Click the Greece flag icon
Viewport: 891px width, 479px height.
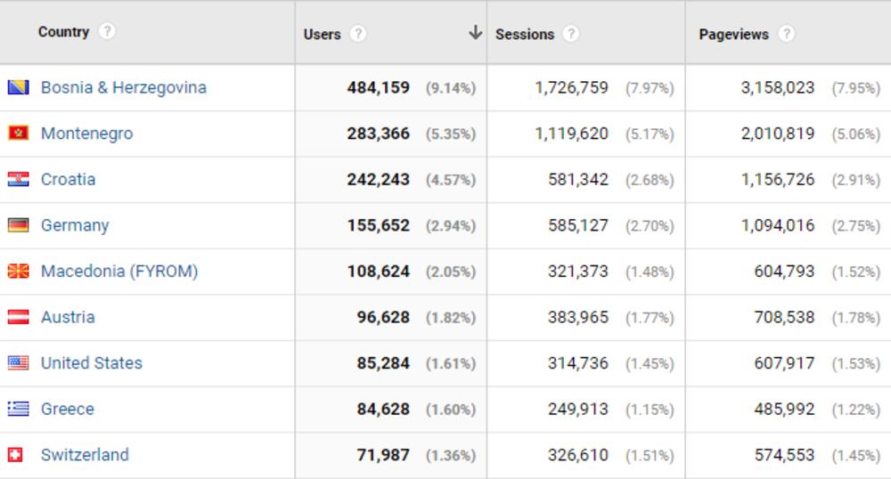tap(18, 409)
